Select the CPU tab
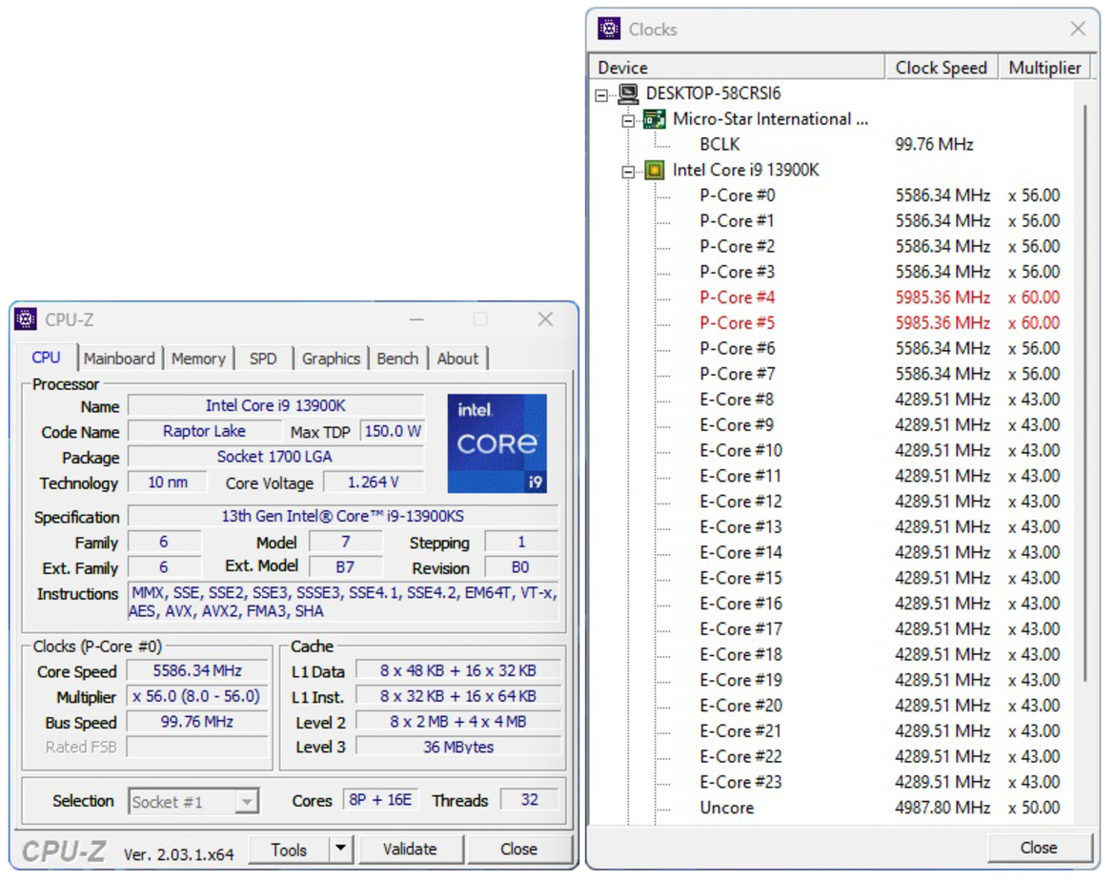This screenshot has height=883, width=1115. pyautogui.click(x=47, y=358)
